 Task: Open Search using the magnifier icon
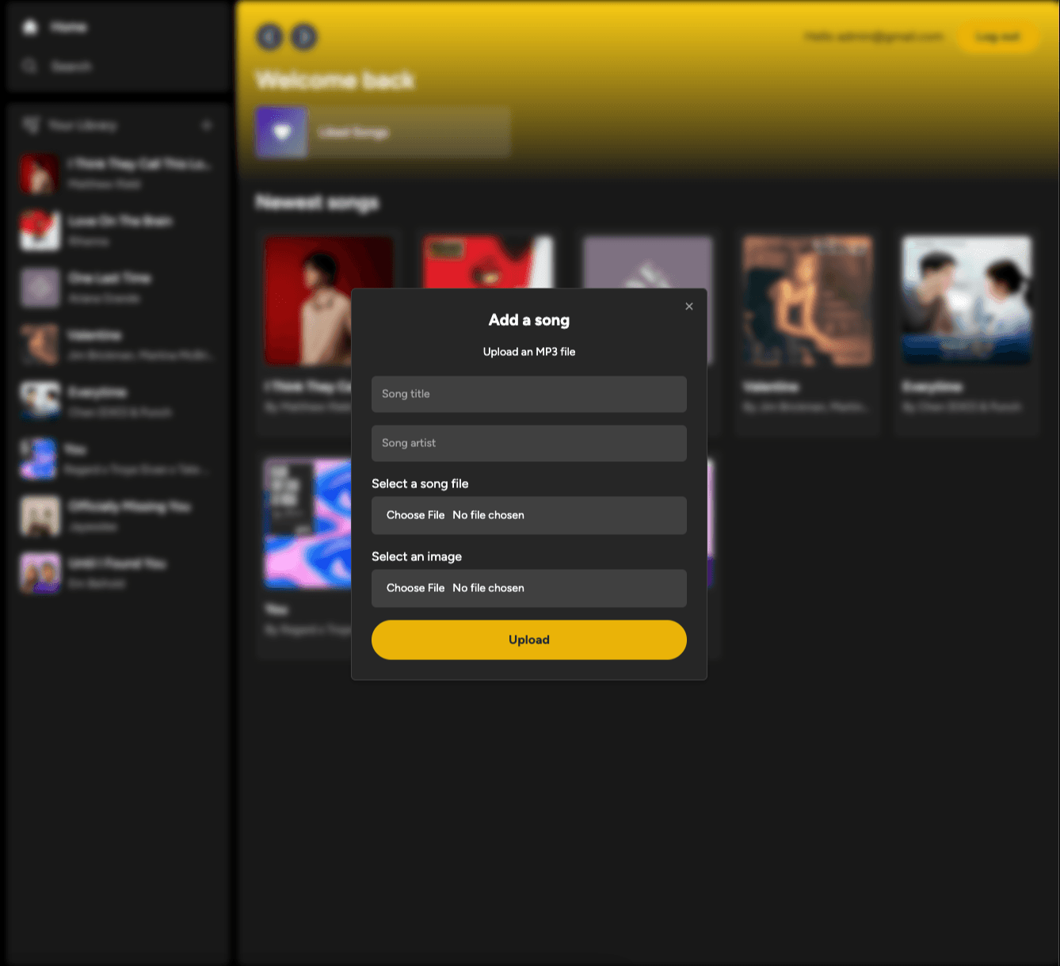(x=29, y=66)
